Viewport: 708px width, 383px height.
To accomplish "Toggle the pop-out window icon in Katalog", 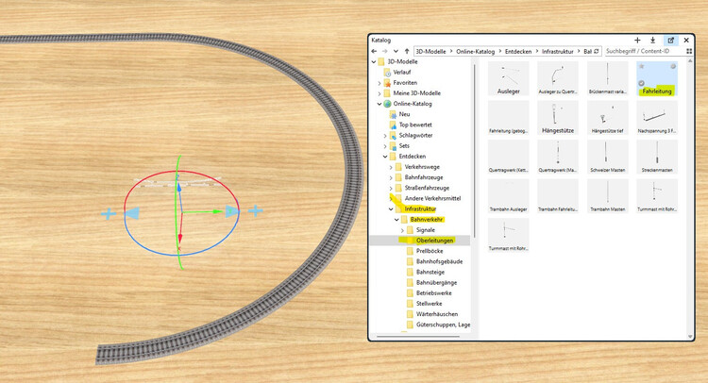I will [x=671, y=41].
